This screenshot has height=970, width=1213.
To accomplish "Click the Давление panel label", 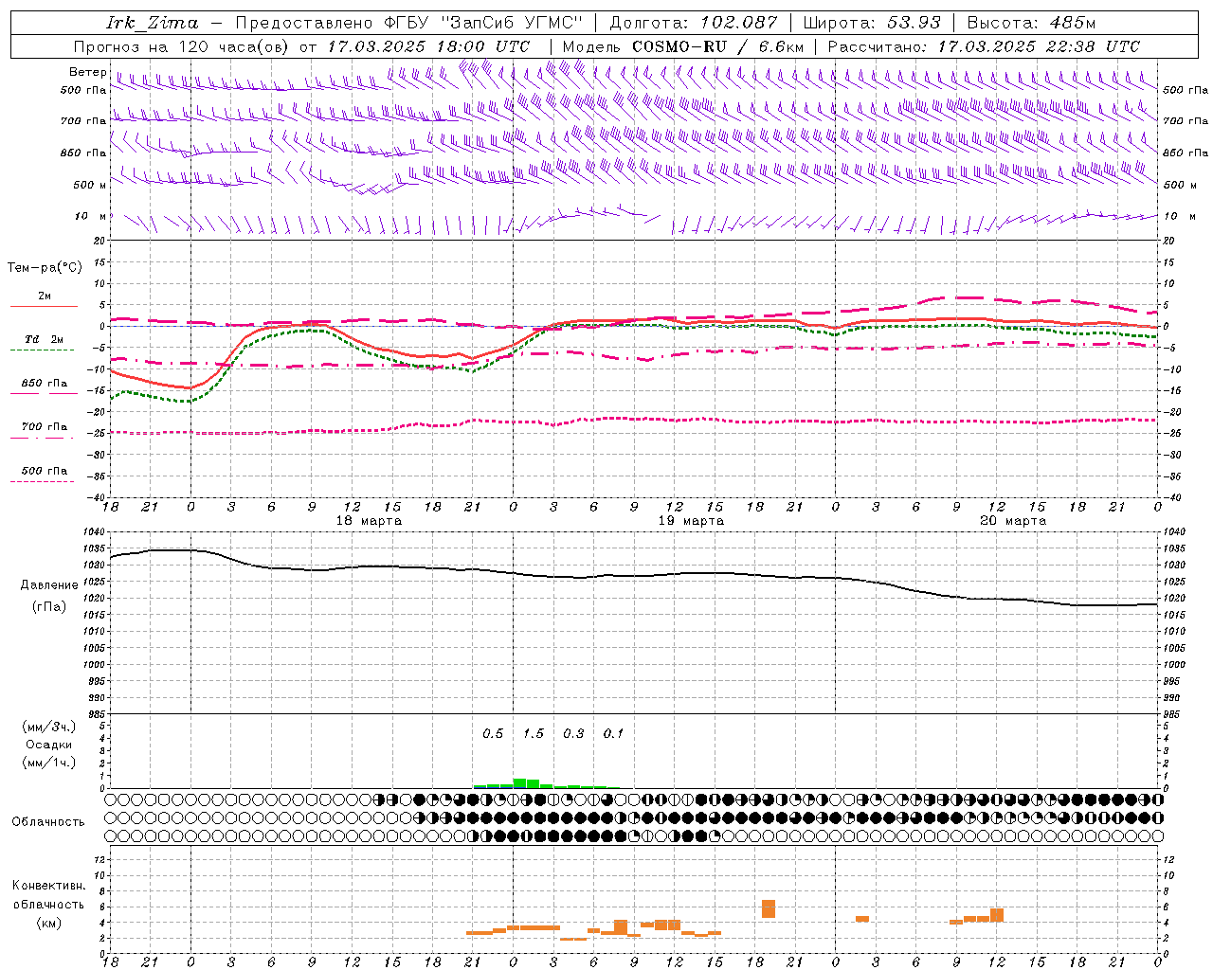I will tap(49, 585).
